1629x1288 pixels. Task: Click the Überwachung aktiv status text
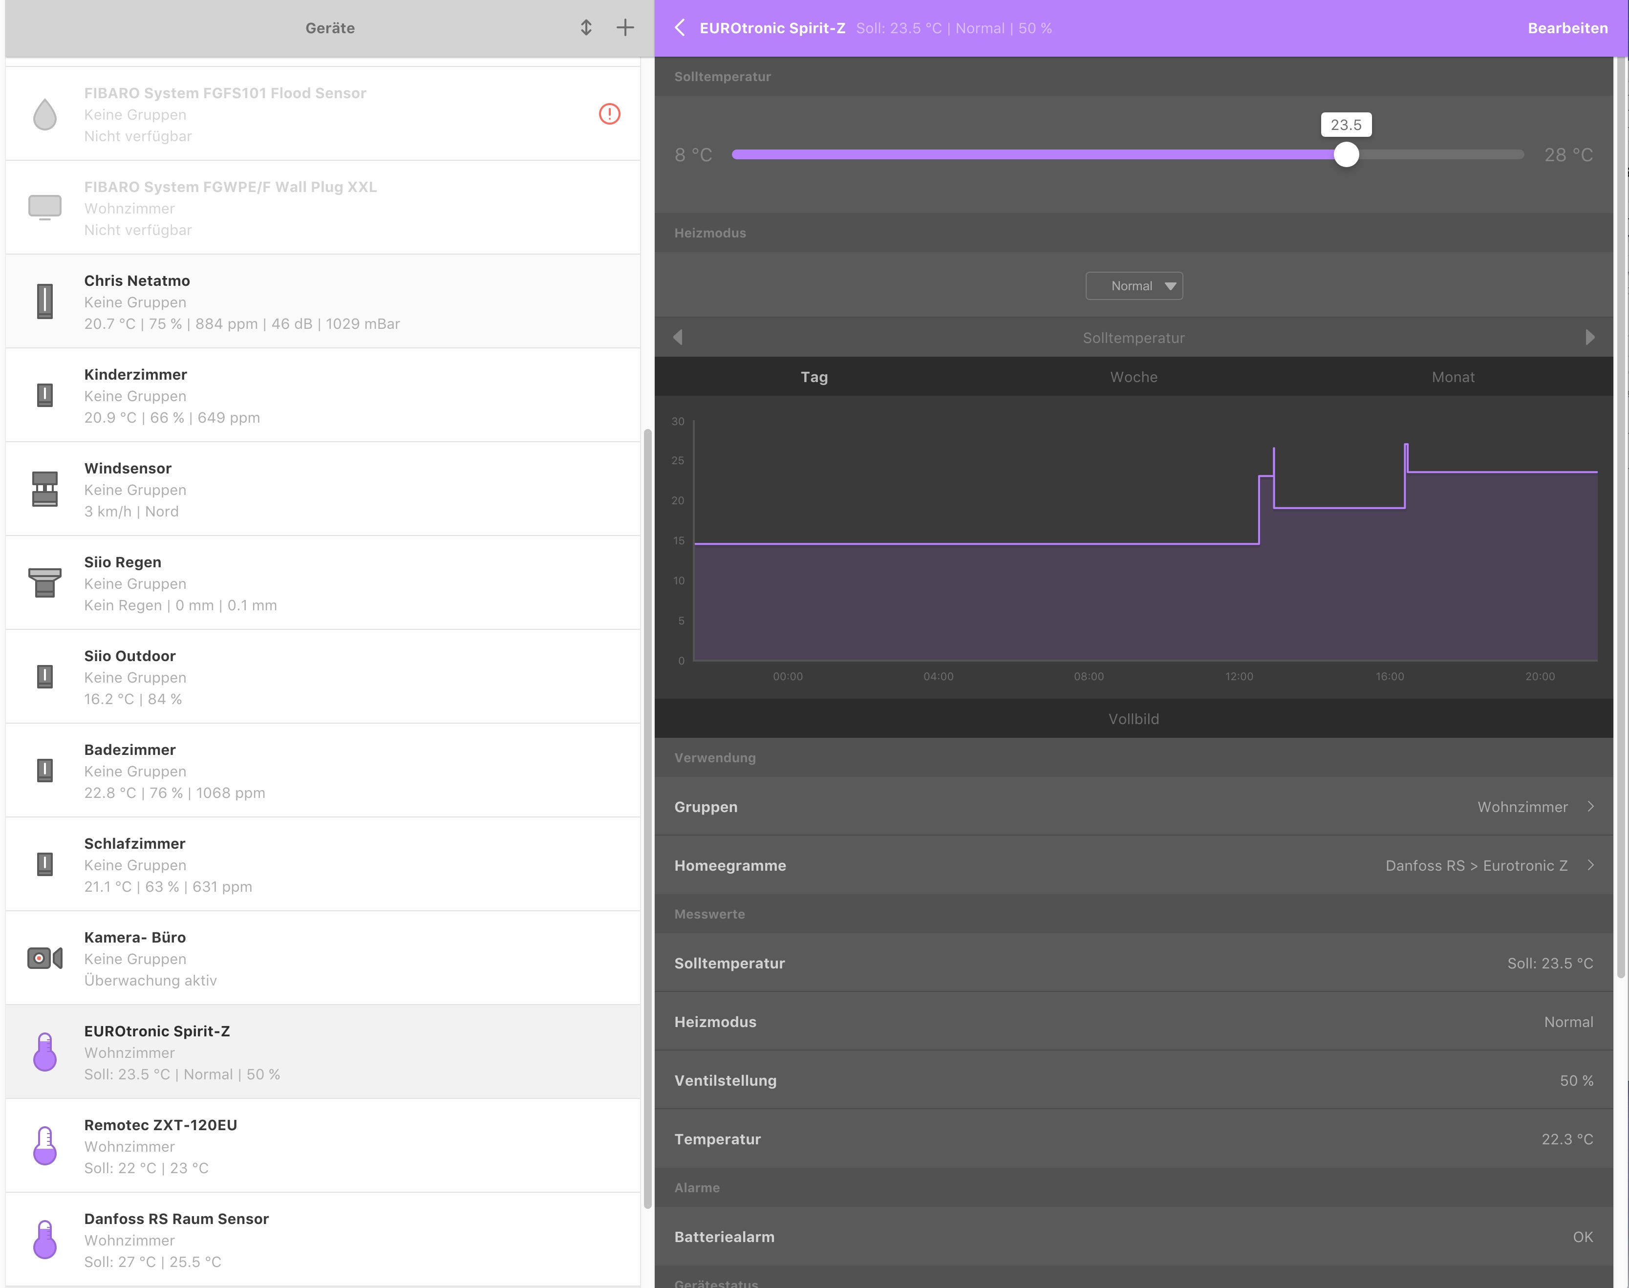pos(150,980)
